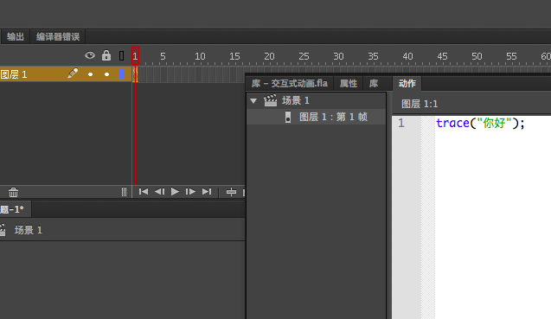The width and height of the screenshot is (551, 319).
Task: Play the timeline animation
Action: click(x=175, y=191)
